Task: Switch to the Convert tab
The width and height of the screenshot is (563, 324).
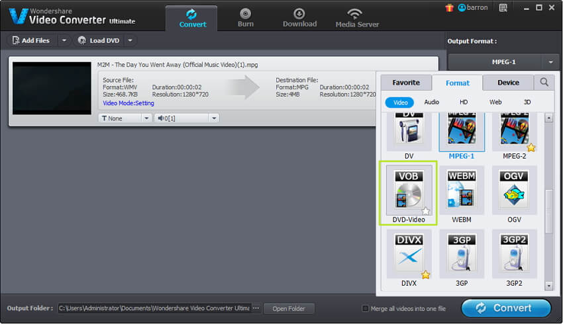Action: click(x=191, y=19)
